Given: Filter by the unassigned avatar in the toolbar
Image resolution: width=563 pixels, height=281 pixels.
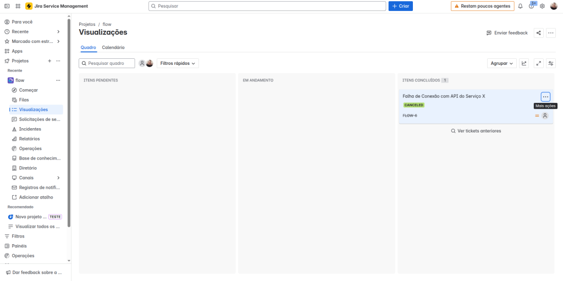Looking at the screenshot, I should 142,63.
